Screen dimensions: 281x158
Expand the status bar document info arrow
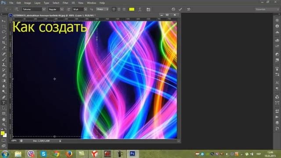60,141
